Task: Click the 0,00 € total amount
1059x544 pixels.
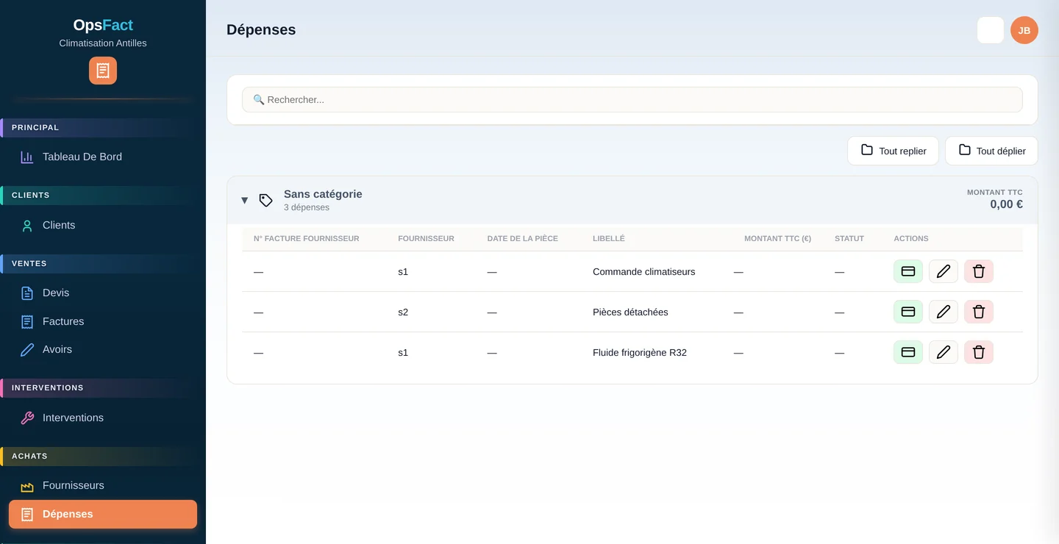Action: click(1006, 204)
